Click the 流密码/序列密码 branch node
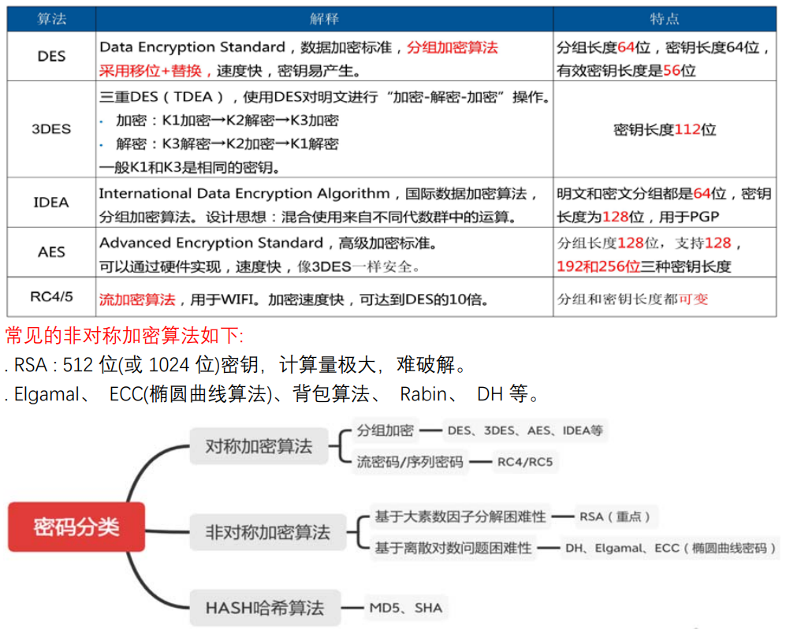This screenshot has height=629, width=786. pyautogui.click(x=410, y=462)
